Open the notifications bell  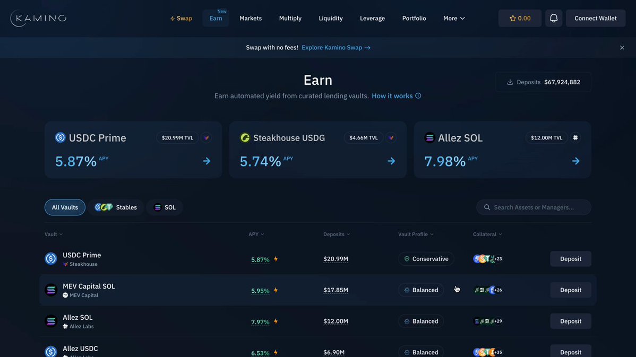(x=553, y=18)
